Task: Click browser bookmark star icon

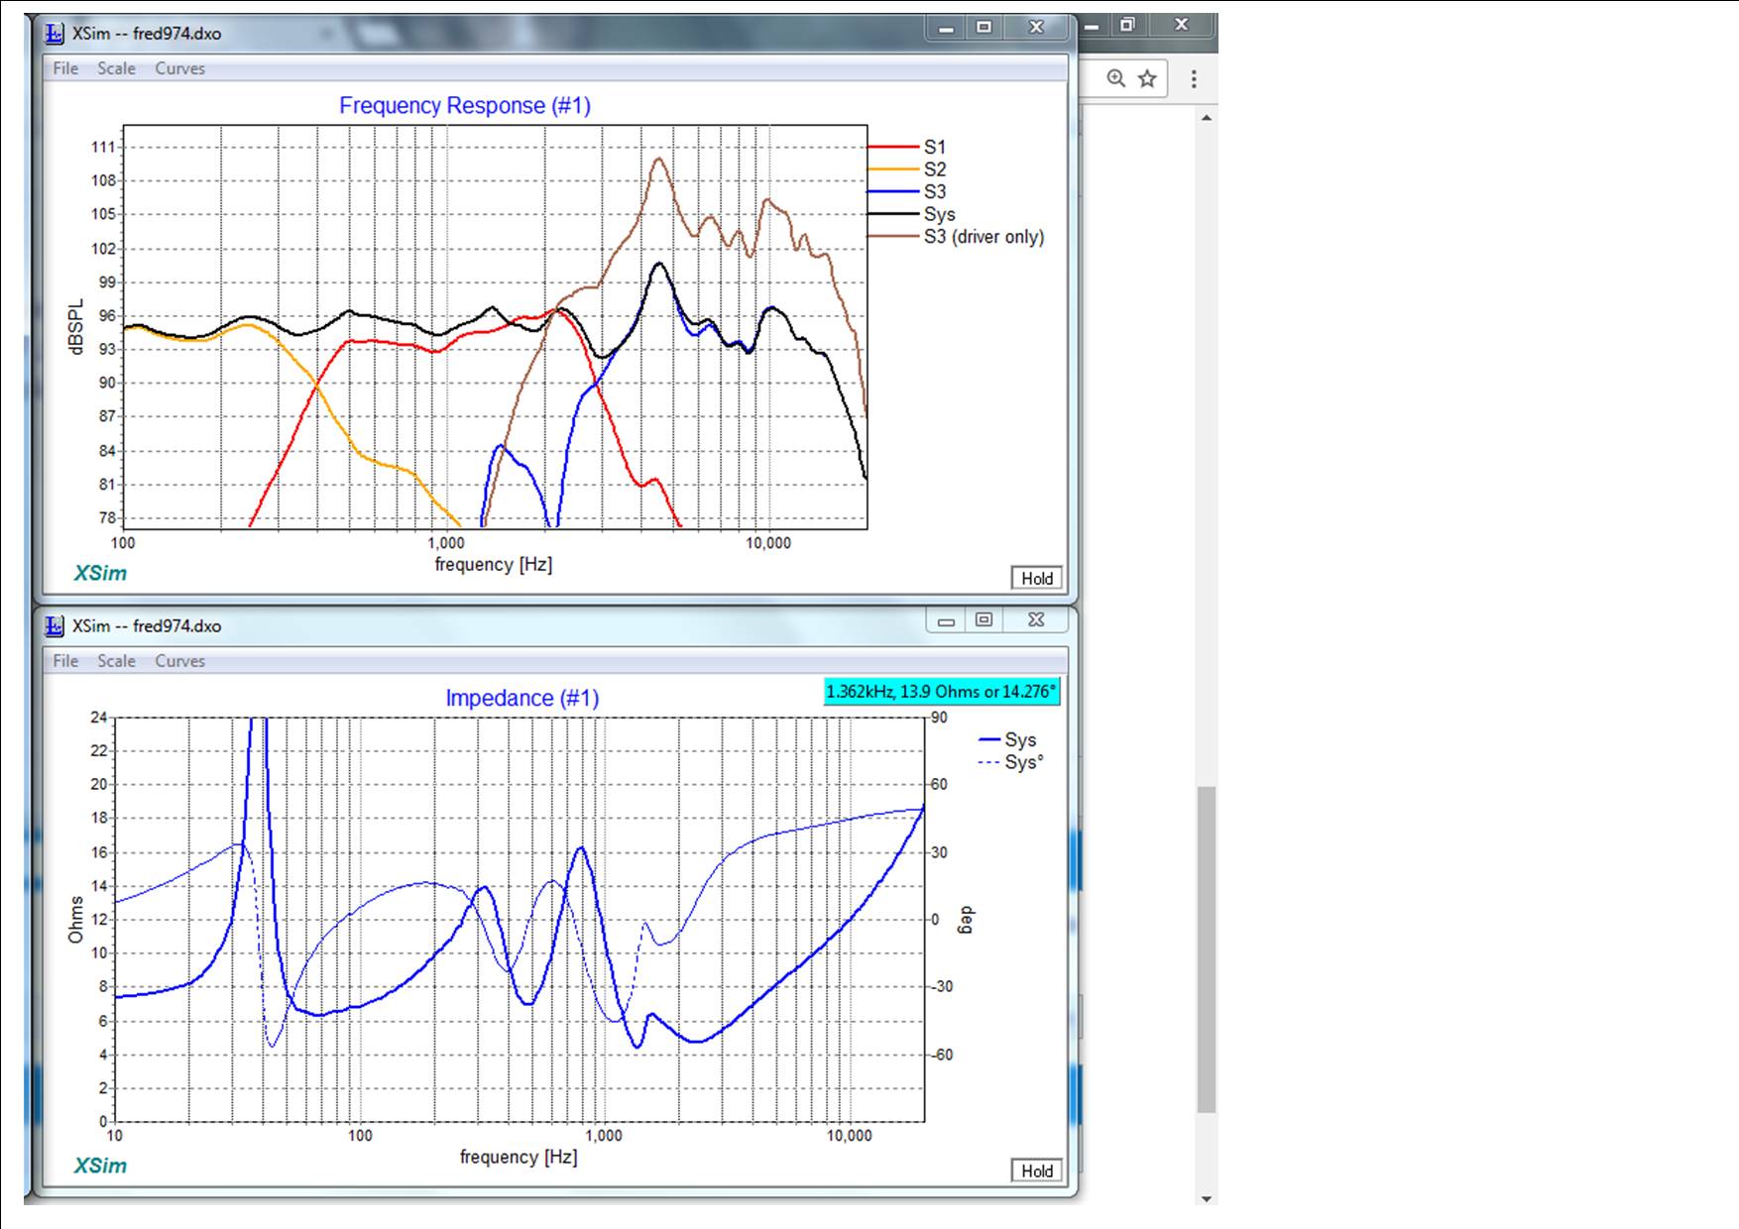Action: (1147, 78)
